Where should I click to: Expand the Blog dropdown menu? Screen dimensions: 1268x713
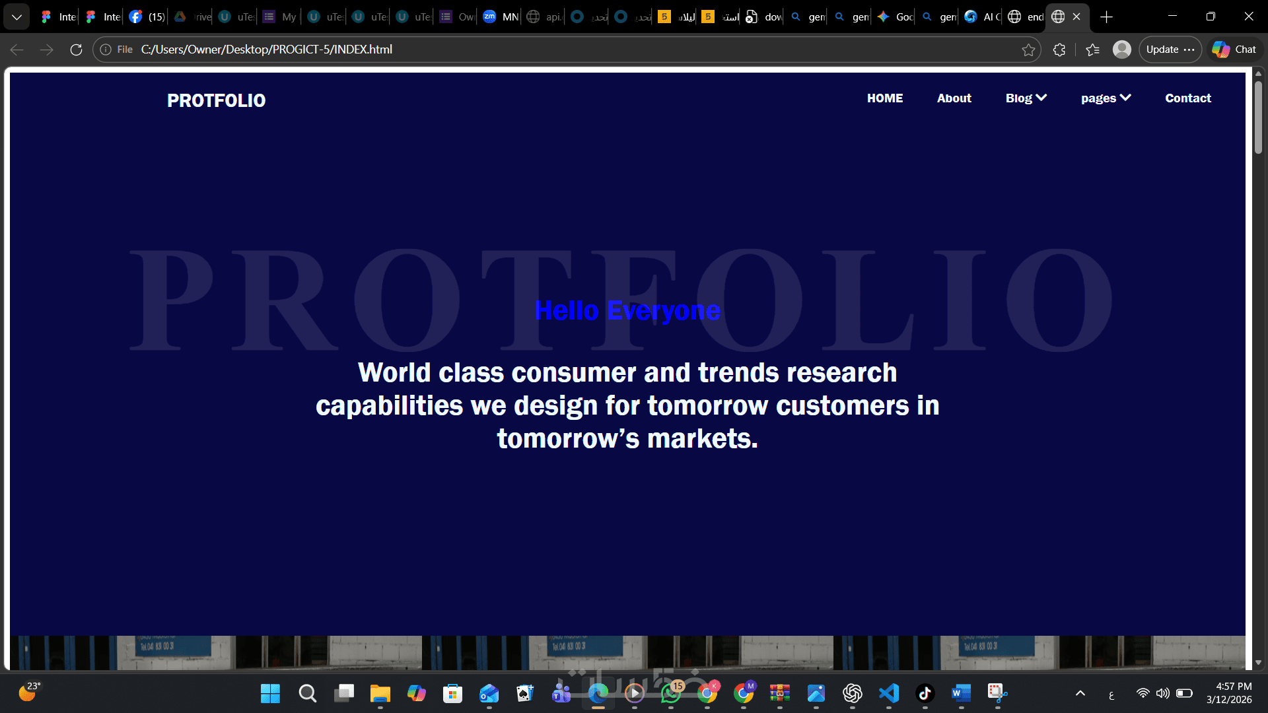coord(1026,98)
